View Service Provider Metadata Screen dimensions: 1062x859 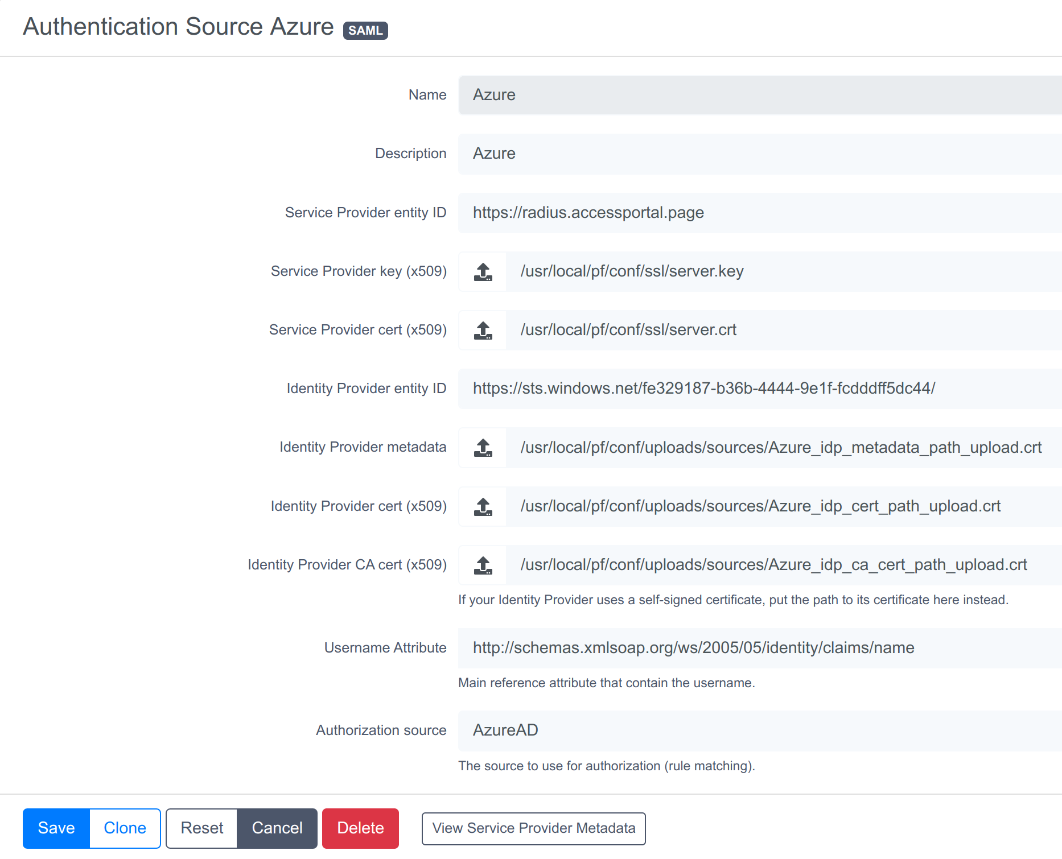pos(533,829)
